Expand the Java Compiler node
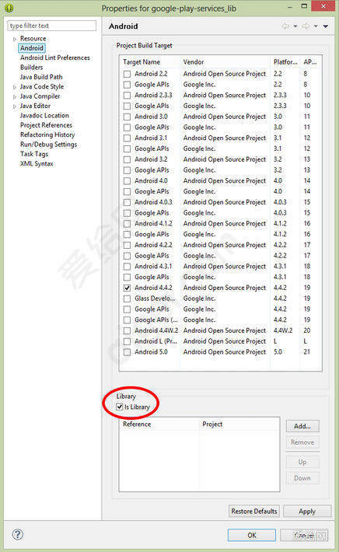Image resolution: width=339 pixels, height=552 pixels. (15, 96)
